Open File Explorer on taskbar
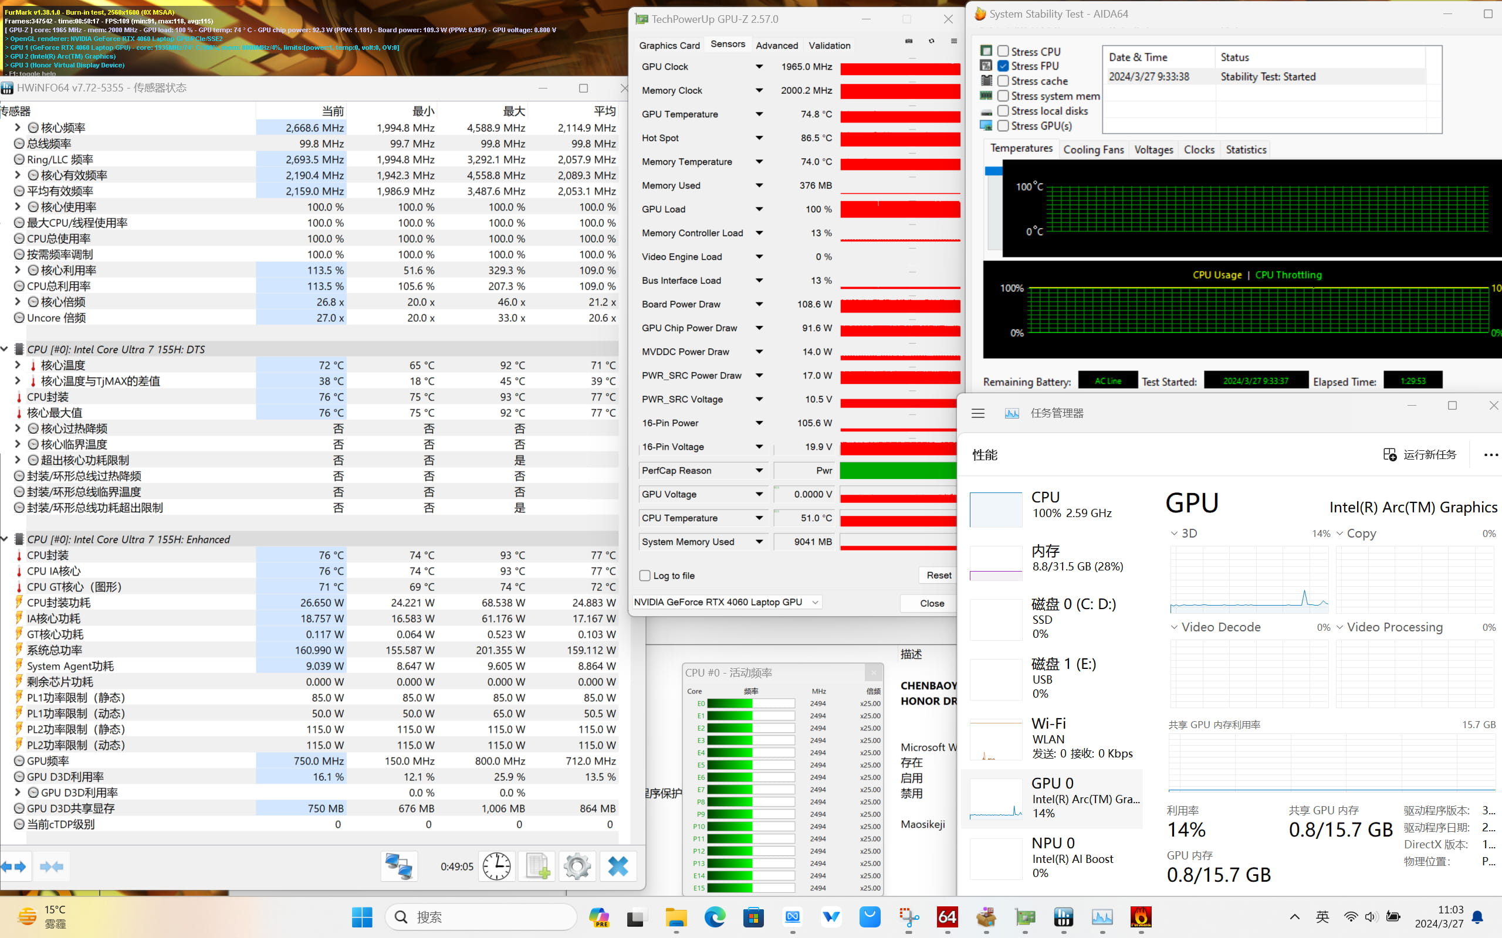Screen dimensions: 1502x938 coord(676,917)
